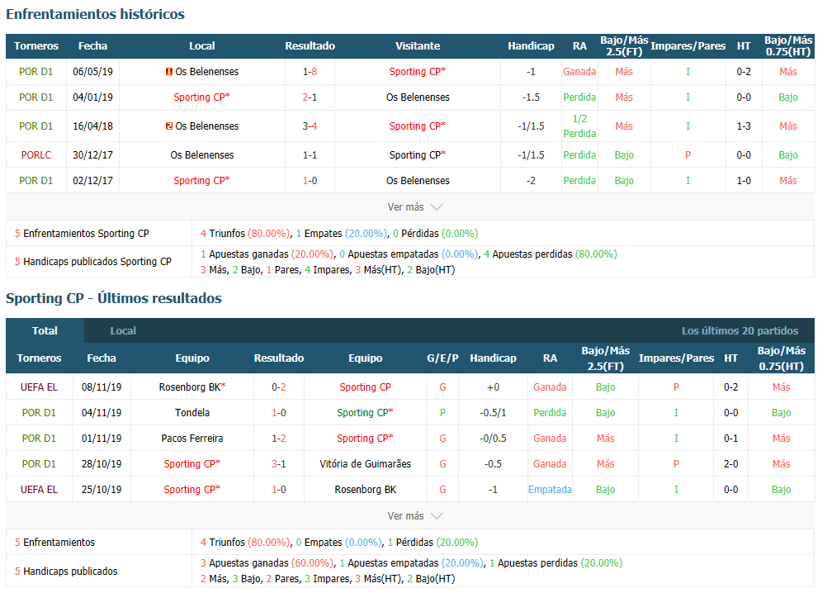Click the half-time score 1-3
832x593 pixels.
pos(744,126)
